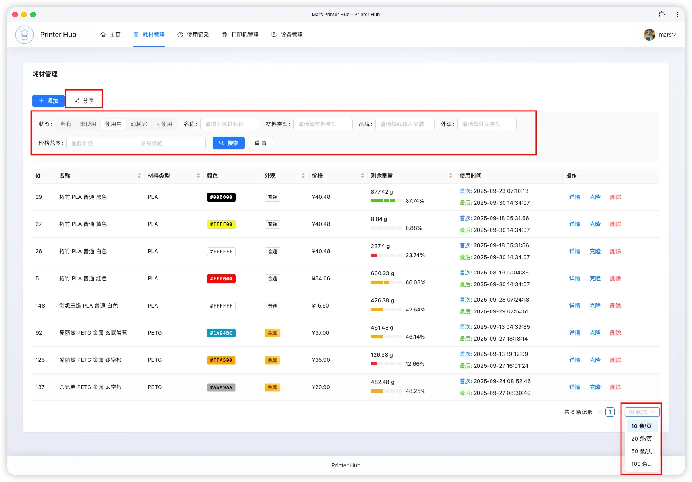
Task: Click the Printer Hub logo icon
Action: click(x=24, y=35)
